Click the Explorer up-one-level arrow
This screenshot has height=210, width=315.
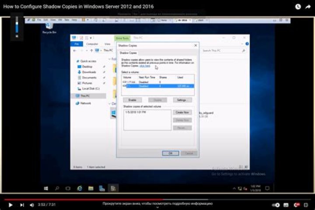click(x=91, y=50)
